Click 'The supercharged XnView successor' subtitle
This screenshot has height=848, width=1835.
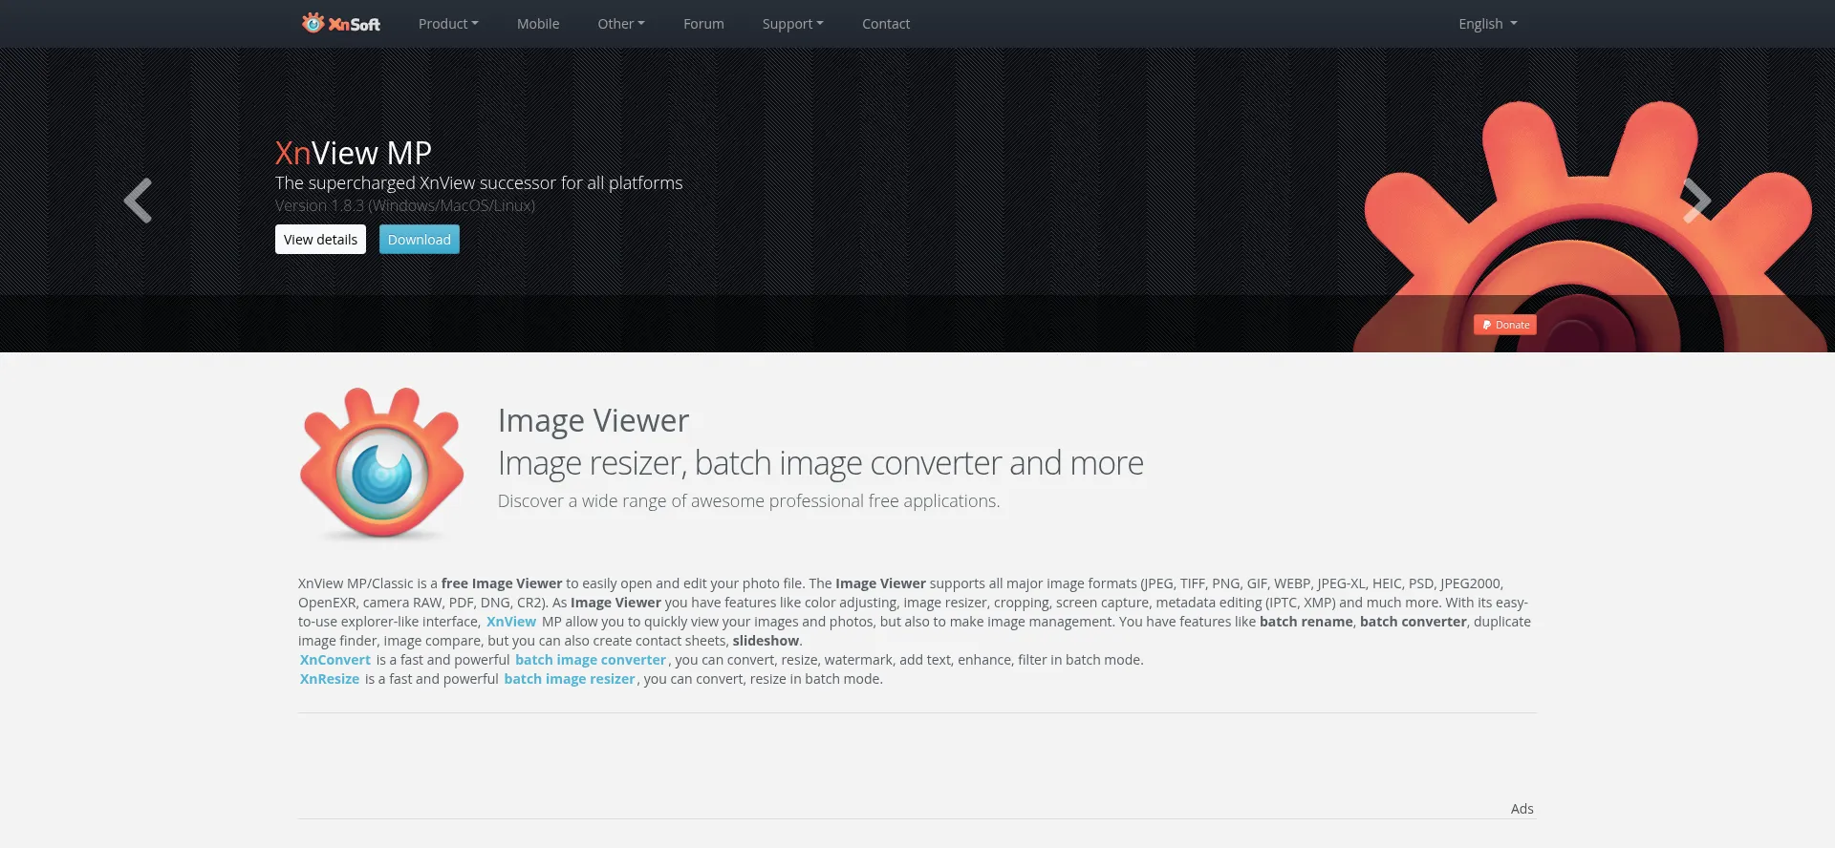[x=479, y=182]
